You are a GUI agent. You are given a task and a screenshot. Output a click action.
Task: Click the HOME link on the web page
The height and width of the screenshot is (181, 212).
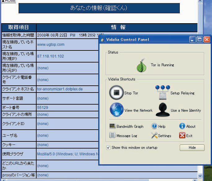coord(9,1)
